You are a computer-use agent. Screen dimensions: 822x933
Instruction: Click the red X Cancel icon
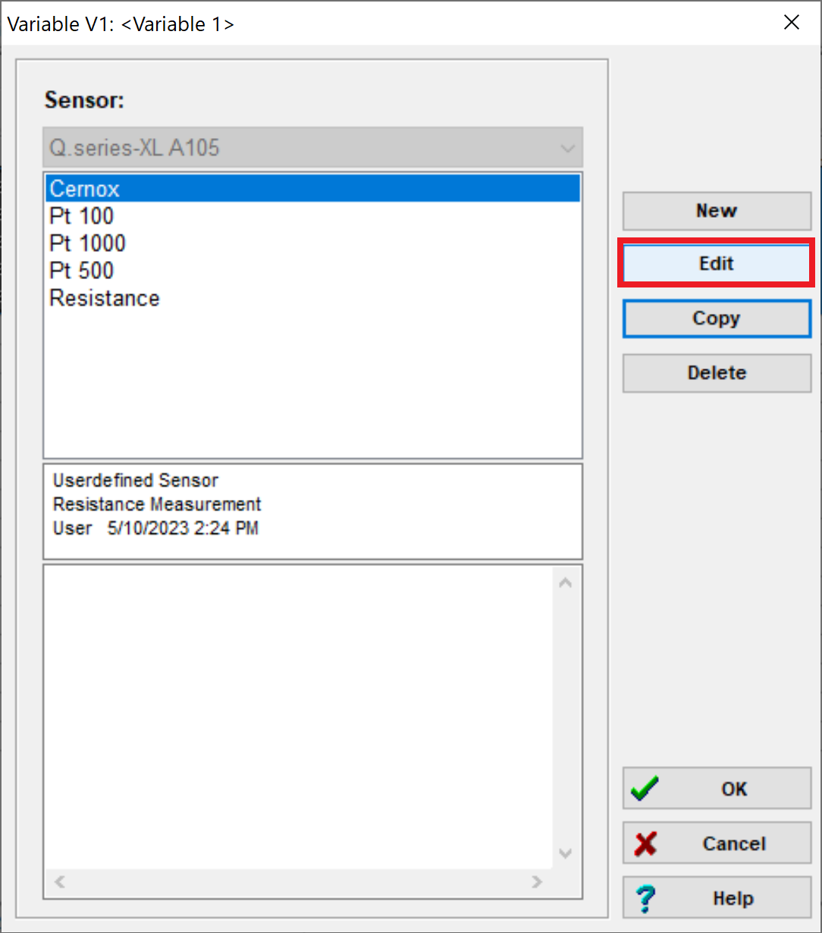coord(644,843)
